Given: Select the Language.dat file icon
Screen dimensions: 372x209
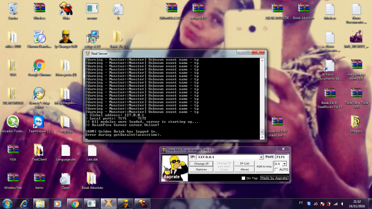Looking at the screenshot, I should (66, 152).
